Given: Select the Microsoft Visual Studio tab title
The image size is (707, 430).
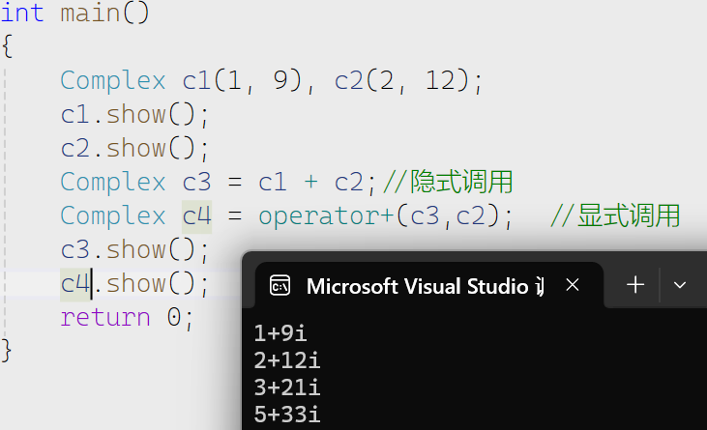Looking at the screenshot, I should 426,286.
